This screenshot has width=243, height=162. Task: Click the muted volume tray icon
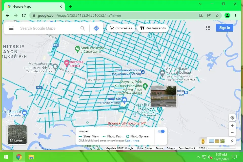(x=210, y=157)
